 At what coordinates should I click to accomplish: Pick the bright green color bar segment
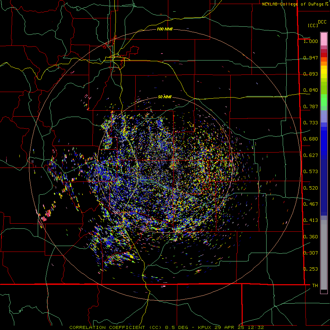point(324,100)
